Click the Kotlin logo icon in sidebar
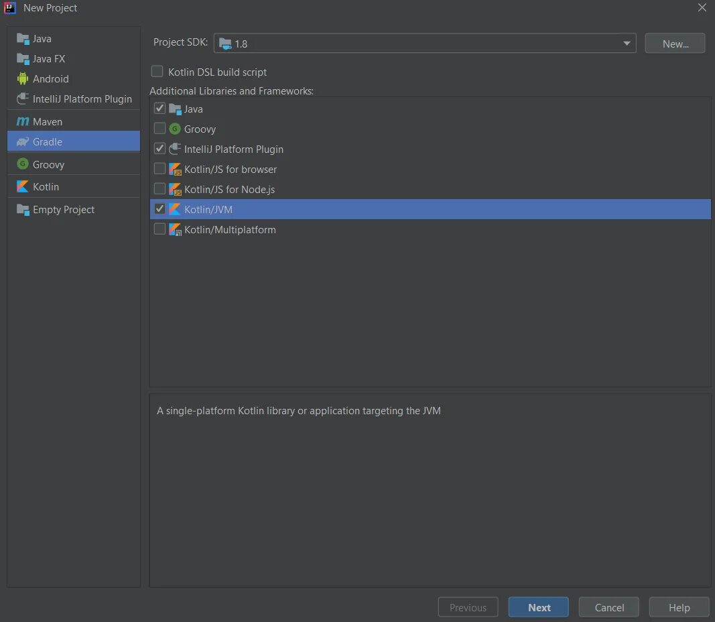 [22, 186]
